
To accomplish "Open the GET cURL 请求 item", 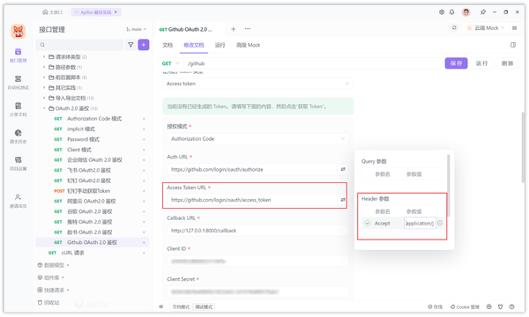I will click(x=93, y=253).
